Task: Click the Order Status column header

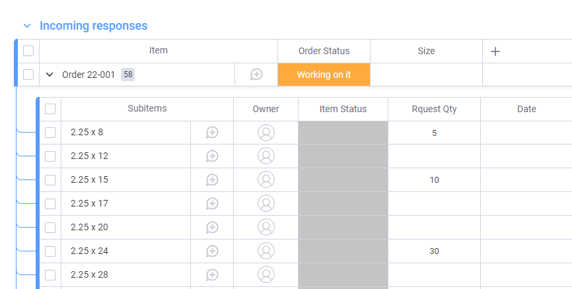Action: click(x=324, y=51)
